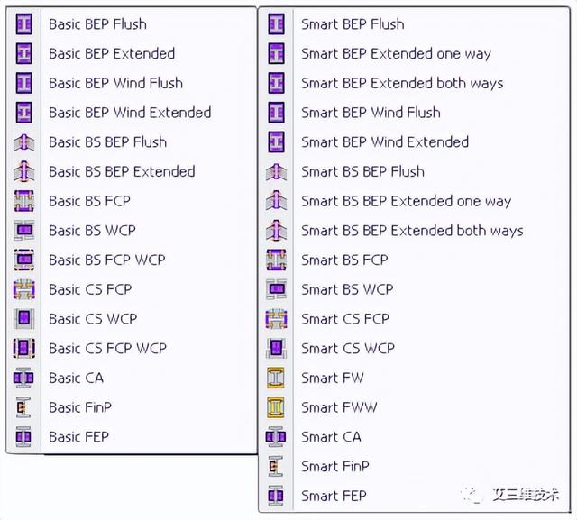Click the Smart BS WCP icon
Image resolution: width=577 pixels, height=520 pixels.
pyautogui.click(x=277, y=289)
